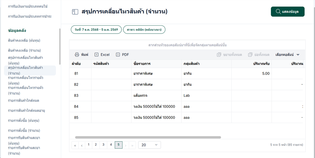This screenshot has height=158, width=315.
Task: Sort by the รหัสสินค้า column header
Action: click(x=111, y=64)
